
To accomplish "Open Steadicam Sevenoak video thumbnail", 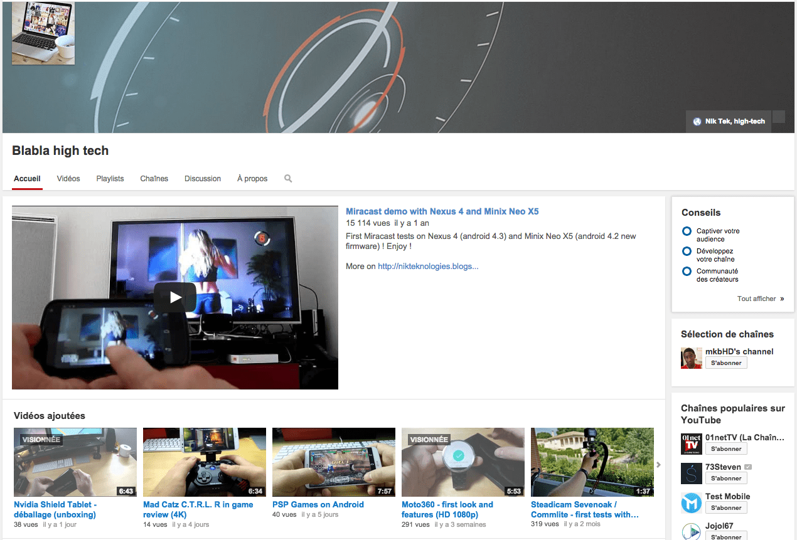I will coord(592,462).
